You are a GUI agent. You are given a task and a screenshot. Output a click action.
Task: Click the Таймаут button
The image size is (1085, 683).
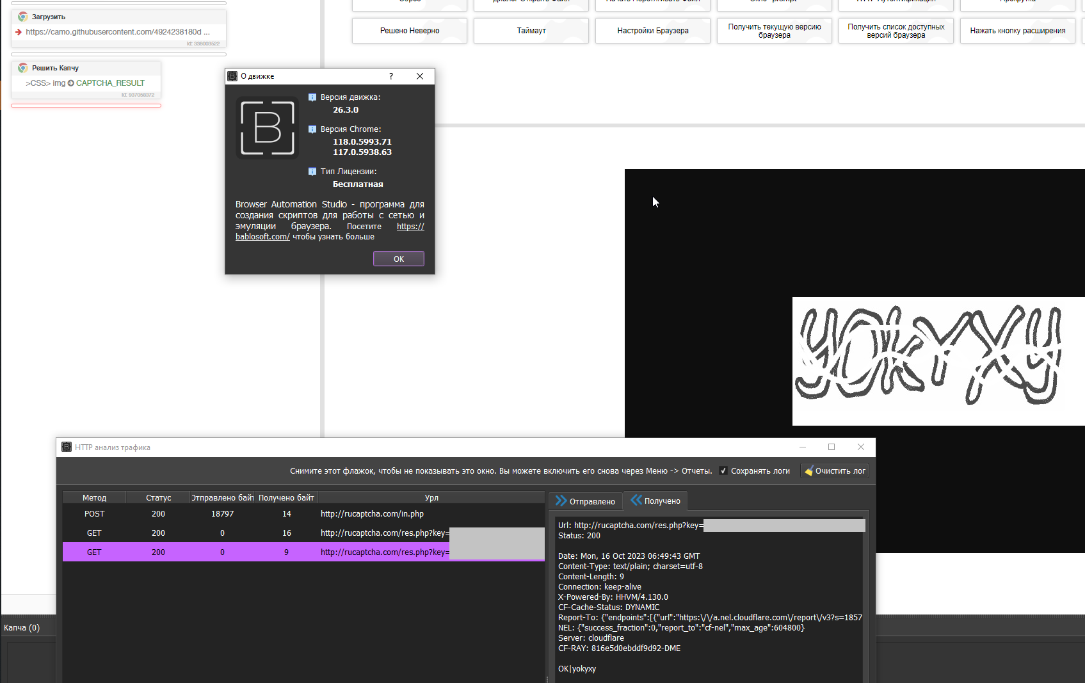(531, 31)
